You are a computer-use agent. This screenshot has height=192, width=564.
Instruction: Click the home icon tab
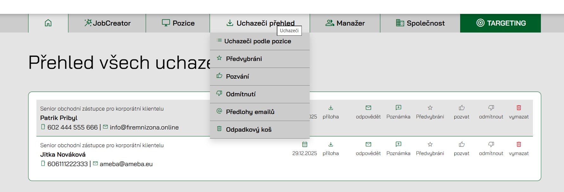[x=48, y=23]
